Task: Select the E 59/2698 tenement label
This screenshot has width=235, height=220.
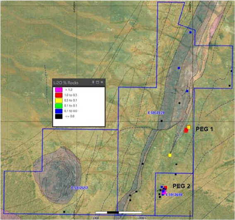Action: coord(174,195)
